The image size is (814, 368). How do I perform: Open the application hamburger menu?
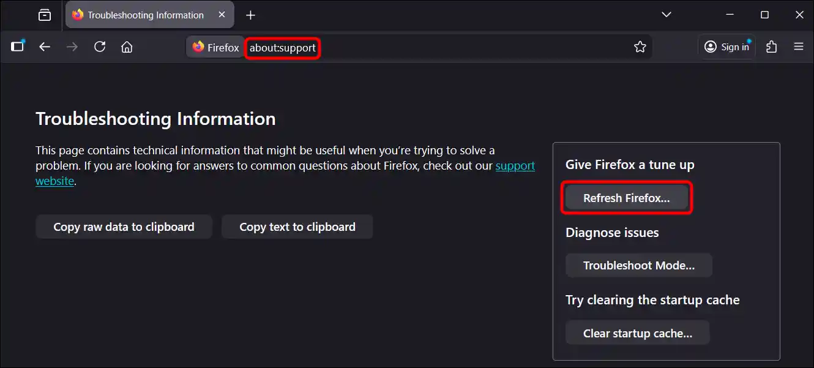(x=798, y=47)
